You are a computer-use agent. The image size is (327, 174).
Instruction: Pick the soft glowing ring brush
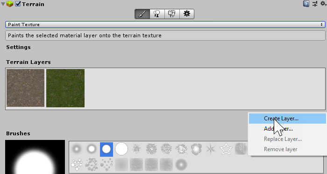(181, 165)
